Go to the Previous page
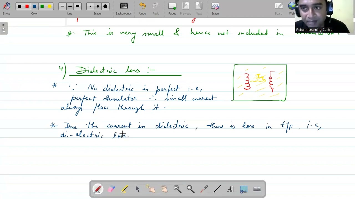Viewport: 355px width, 199px height. (x=185, y=8)
